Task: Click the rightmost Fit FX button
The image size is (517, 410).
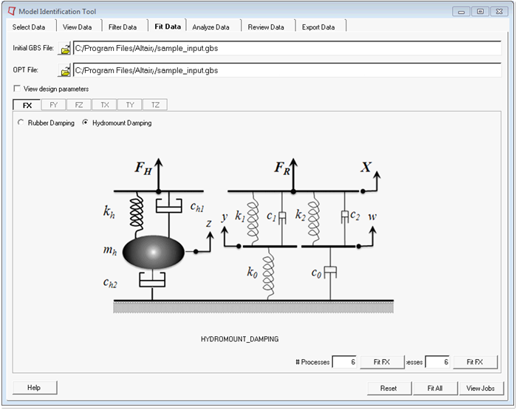Action: coord(475,362)
